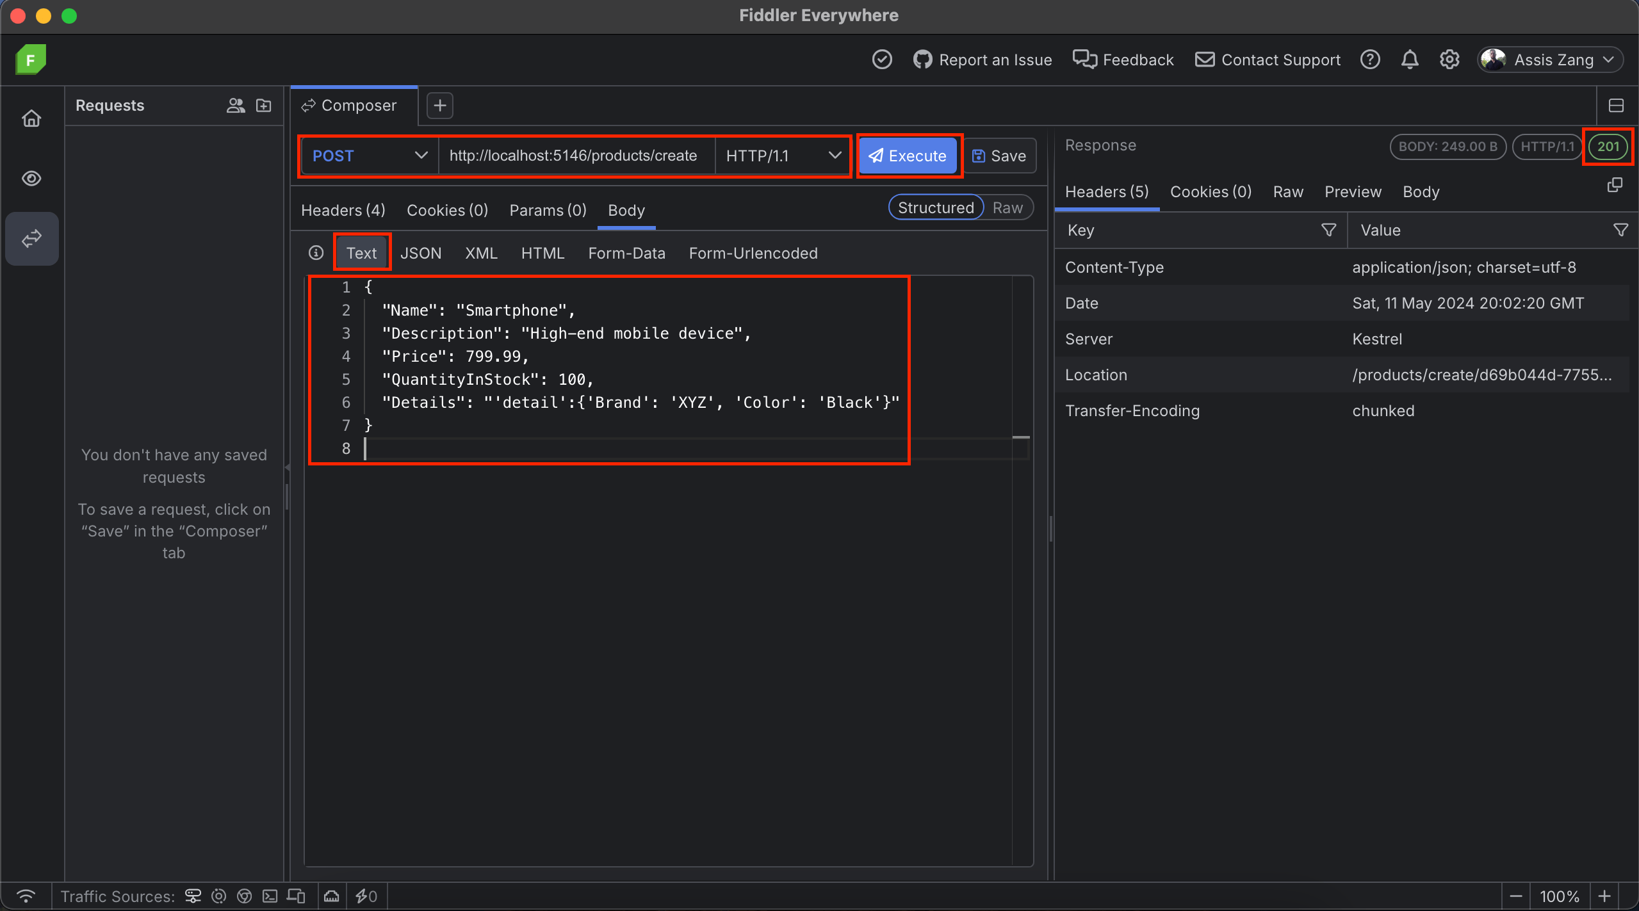Screen dimensions: 1639x911
Task: Open the Params (0) tab
Action: tap(548, 210)
